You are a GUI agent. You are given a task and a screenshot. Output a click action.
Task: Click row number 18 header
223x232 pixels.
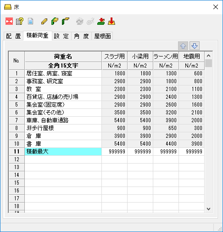click(17, 206)
